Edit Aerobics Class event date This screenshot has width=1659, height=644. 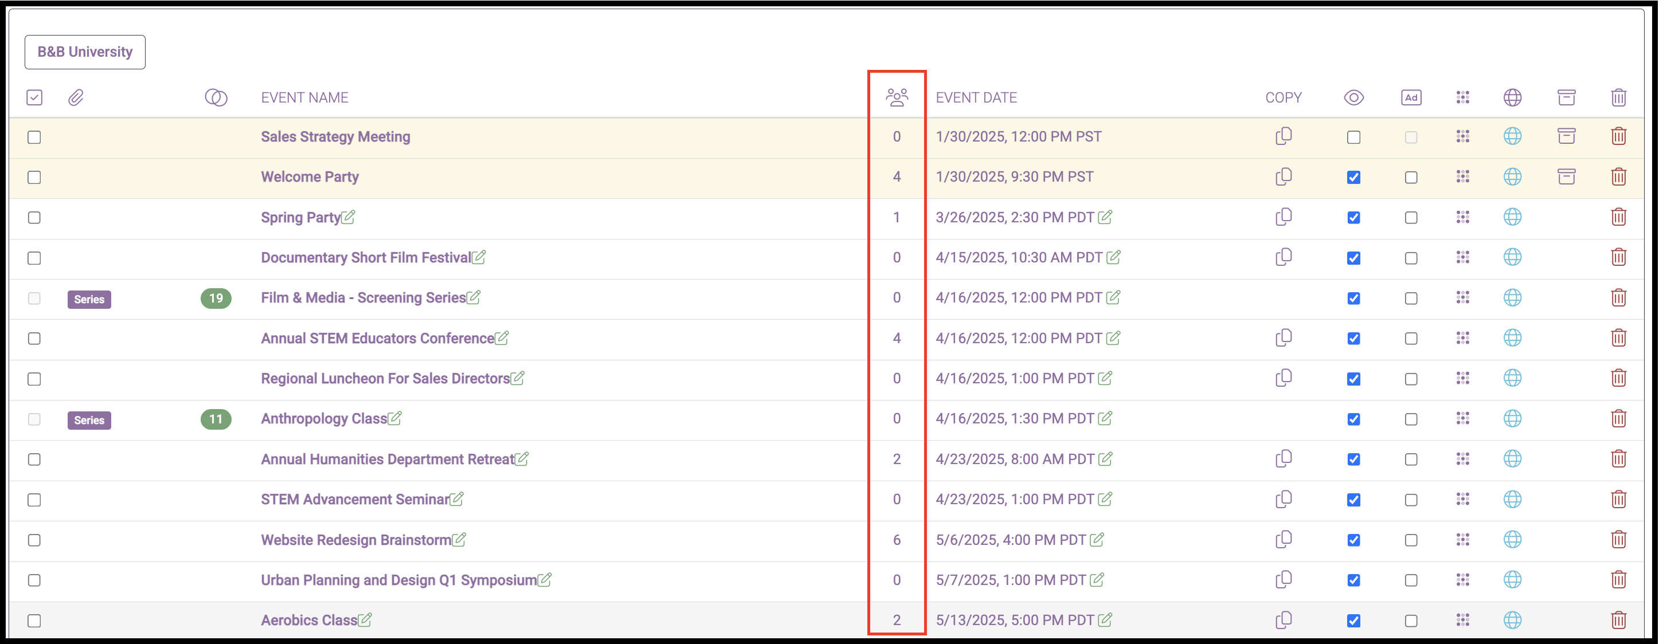[x=1105, y=620]
